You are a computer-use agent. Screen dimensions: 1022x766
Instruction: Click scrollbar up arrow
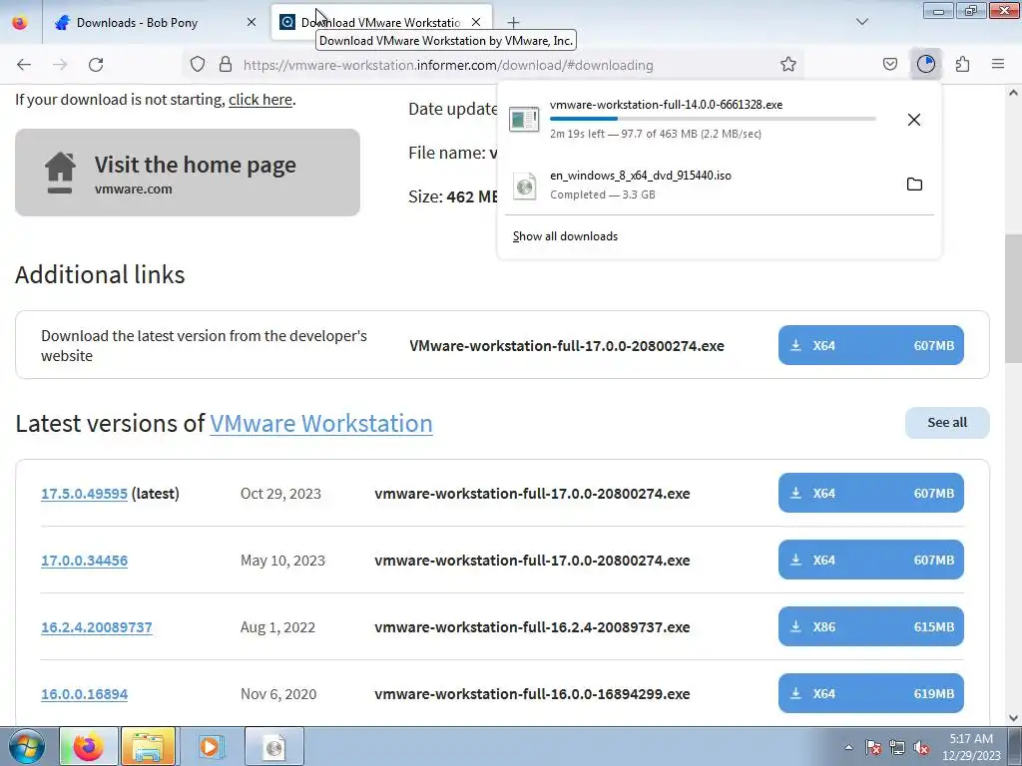pos(1013,93)
